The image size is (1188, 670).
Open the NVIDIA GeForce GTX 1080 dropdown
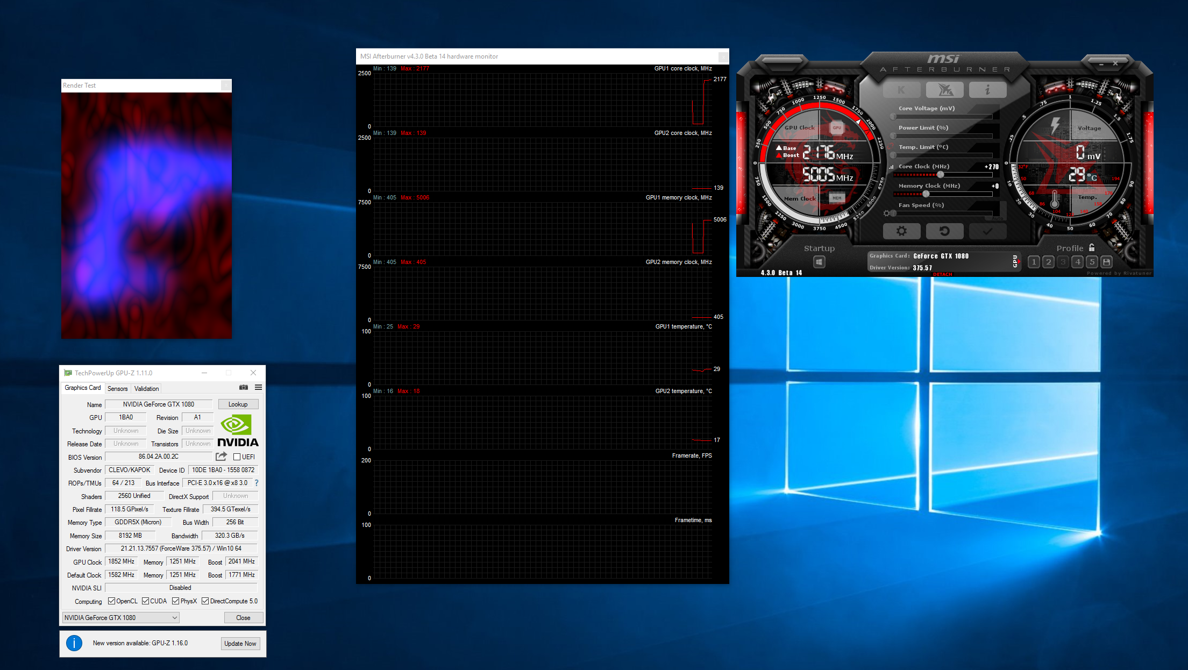tap(121, 618)
